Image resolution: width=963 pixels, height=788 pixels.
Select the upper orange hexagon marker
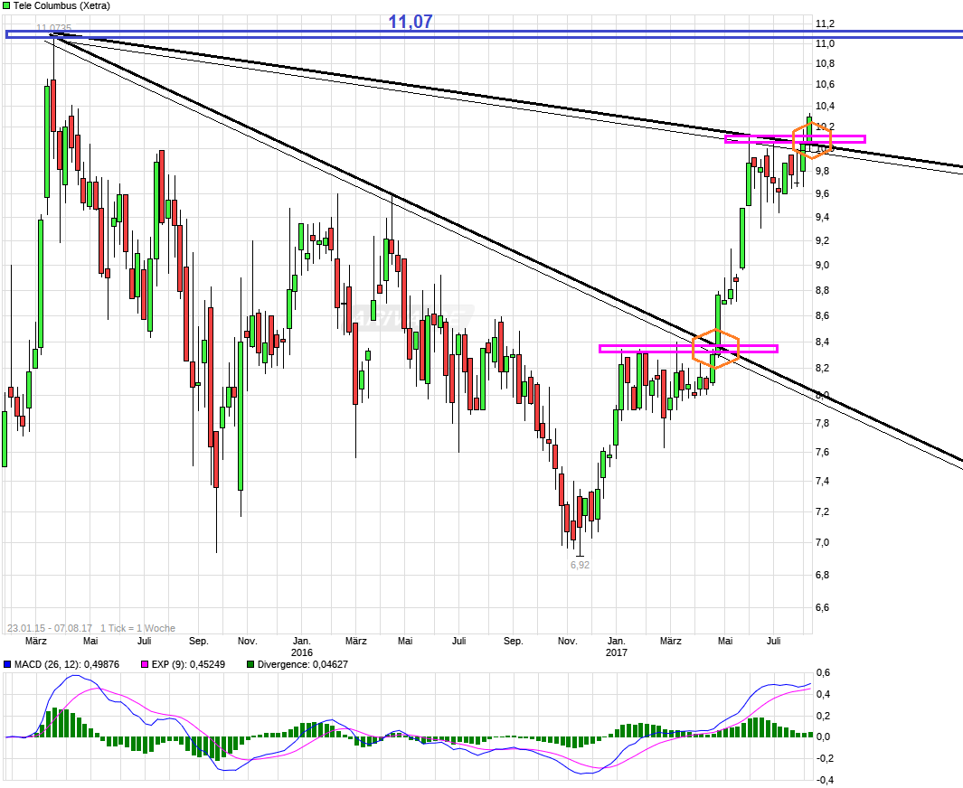pos(811,140)
